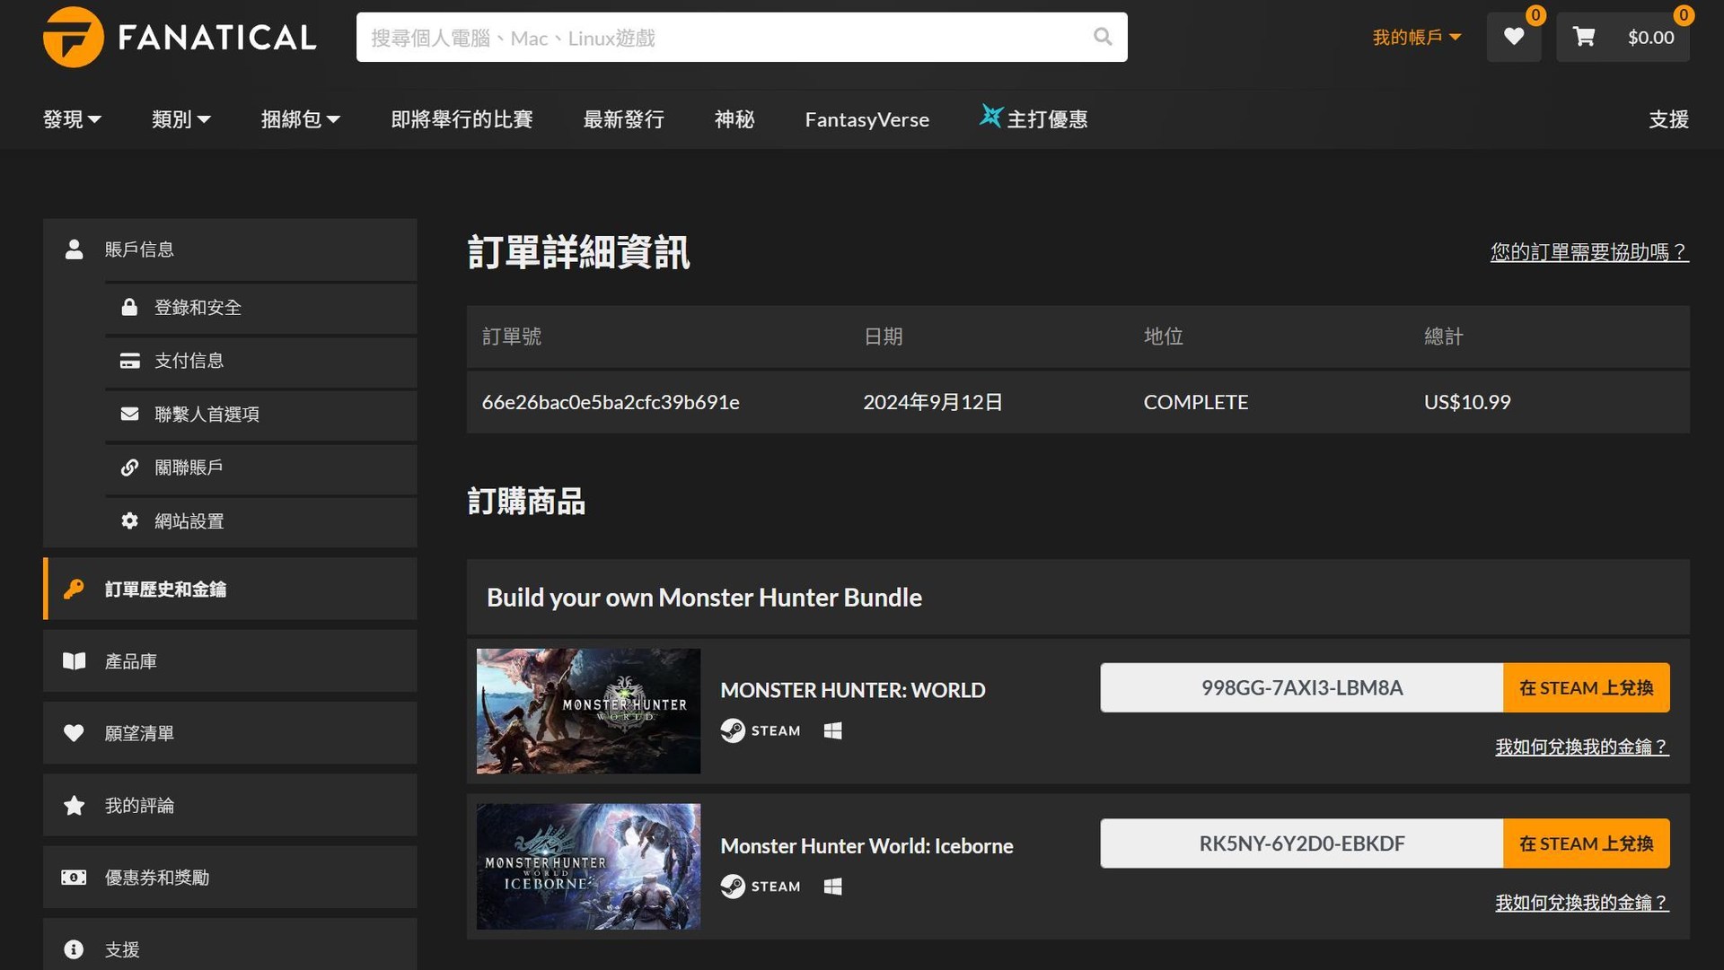Select the lock icon for 登錄和安全
Screen dimensions: 1724x970
click(x=131, y=307)
